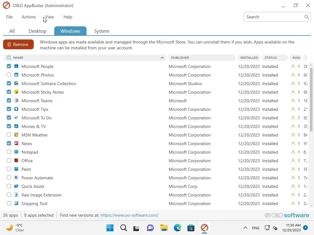Click the Notepad app icon

pyautogui.click(x=16, y=152)
